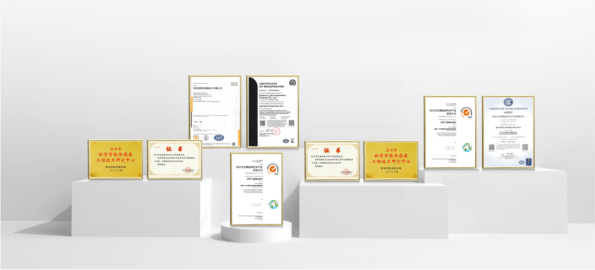Click the orange checkmark seal on ISO 9001 certificate
The height and width of the screenshot is (270, 595).
[x=196, y=138]
